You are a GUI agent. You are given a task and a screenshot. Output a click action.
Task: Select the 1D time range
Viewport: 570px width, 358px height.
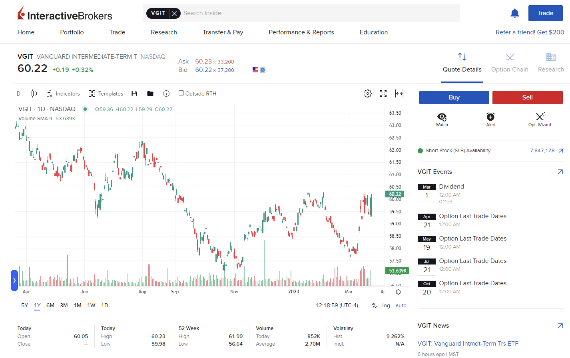click(x=105, y=305)
